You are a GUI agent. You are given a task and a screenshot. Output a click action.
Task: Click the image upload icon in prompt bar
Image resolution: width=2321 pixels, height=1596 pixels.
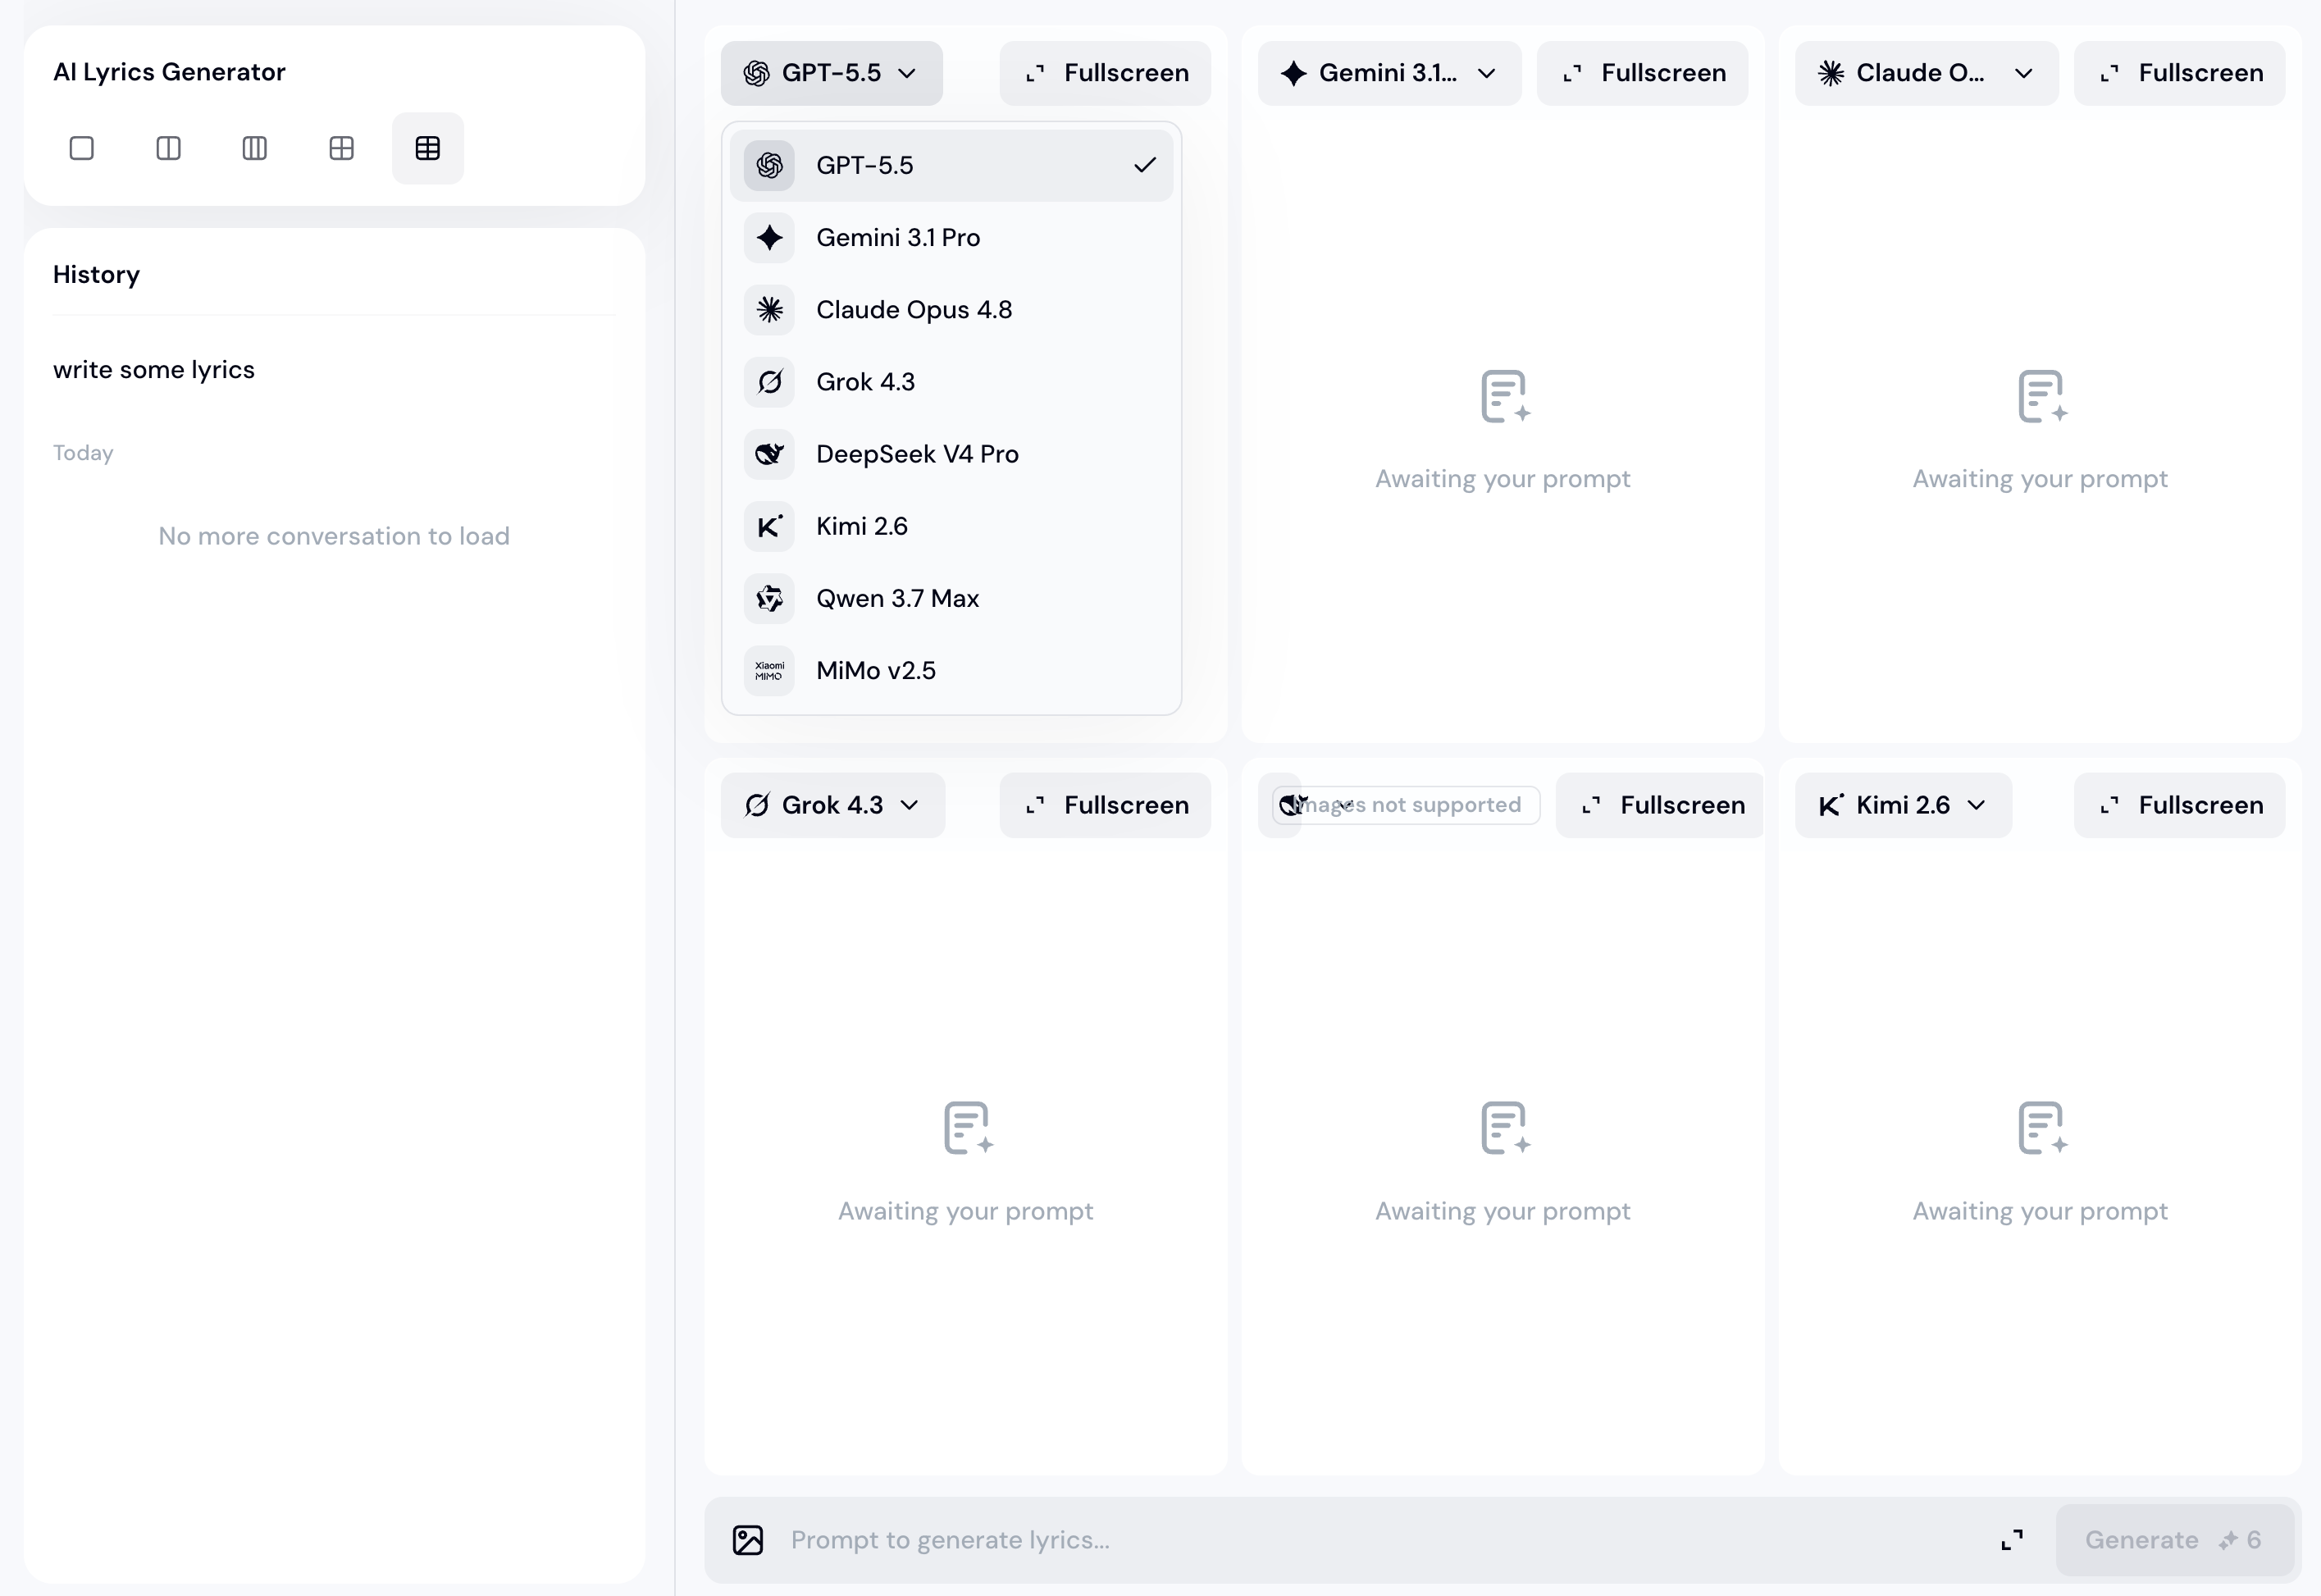tap(748, 1540)
